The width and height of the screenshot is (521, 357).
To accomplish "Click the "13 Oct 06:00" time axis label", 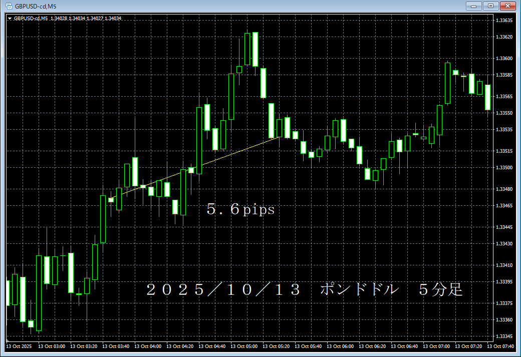I will coord(340,346).
